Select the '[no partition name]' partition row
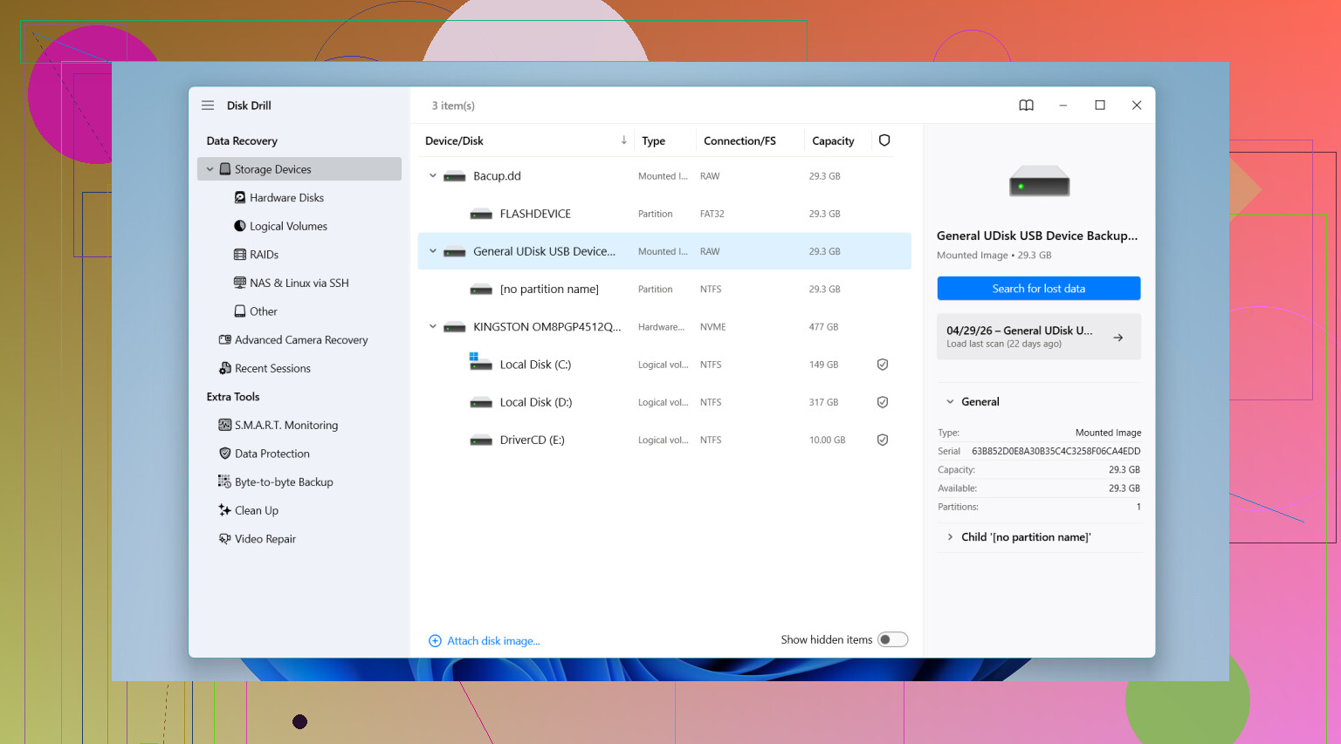The width and height of the screenshot is (1341, 744). pyautogui.click(x=664, y=289)
